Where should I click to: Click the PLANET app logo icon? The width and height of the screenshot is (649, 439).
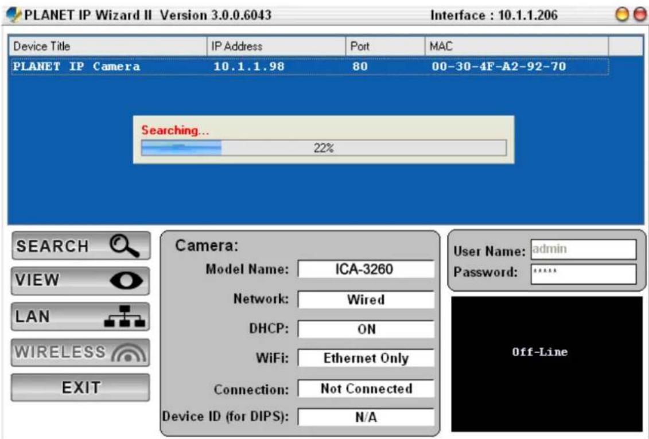[x=13, y=15]
